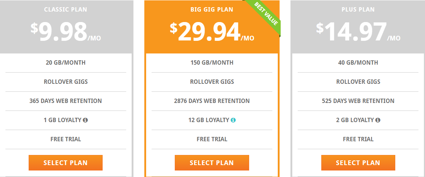
Task: Click 2876 Days Web Retention text
Action: (x=212, y=101)
